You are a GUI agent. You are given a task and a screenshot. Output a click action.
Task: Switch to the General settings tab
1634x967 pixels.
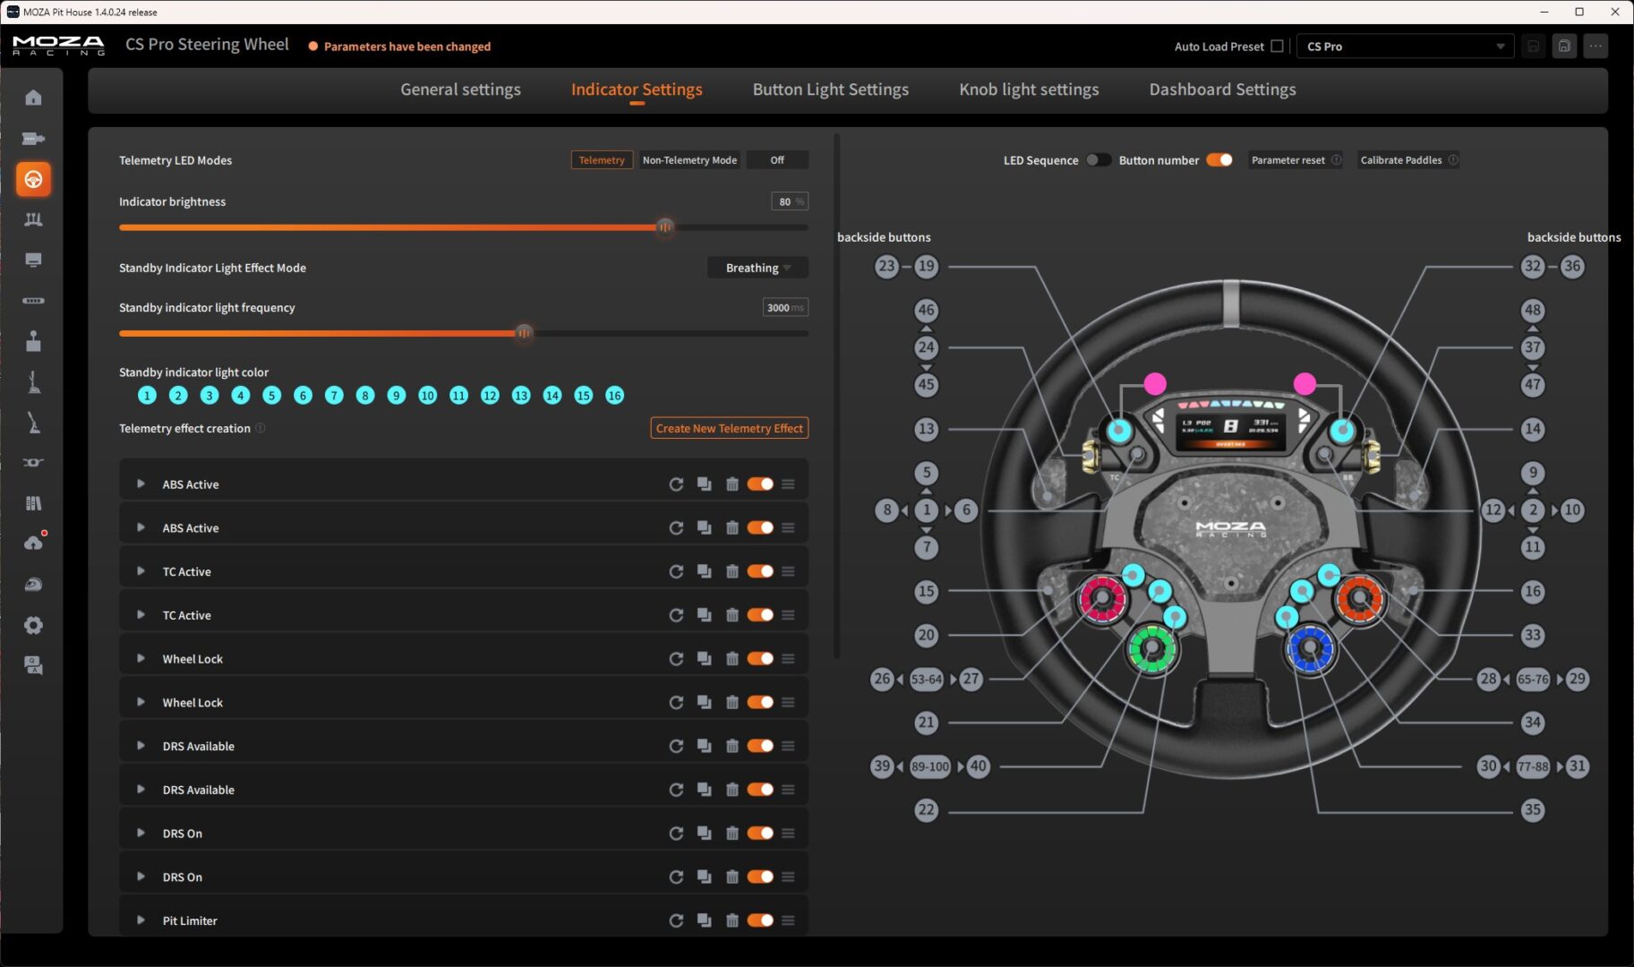coord(460,90)
